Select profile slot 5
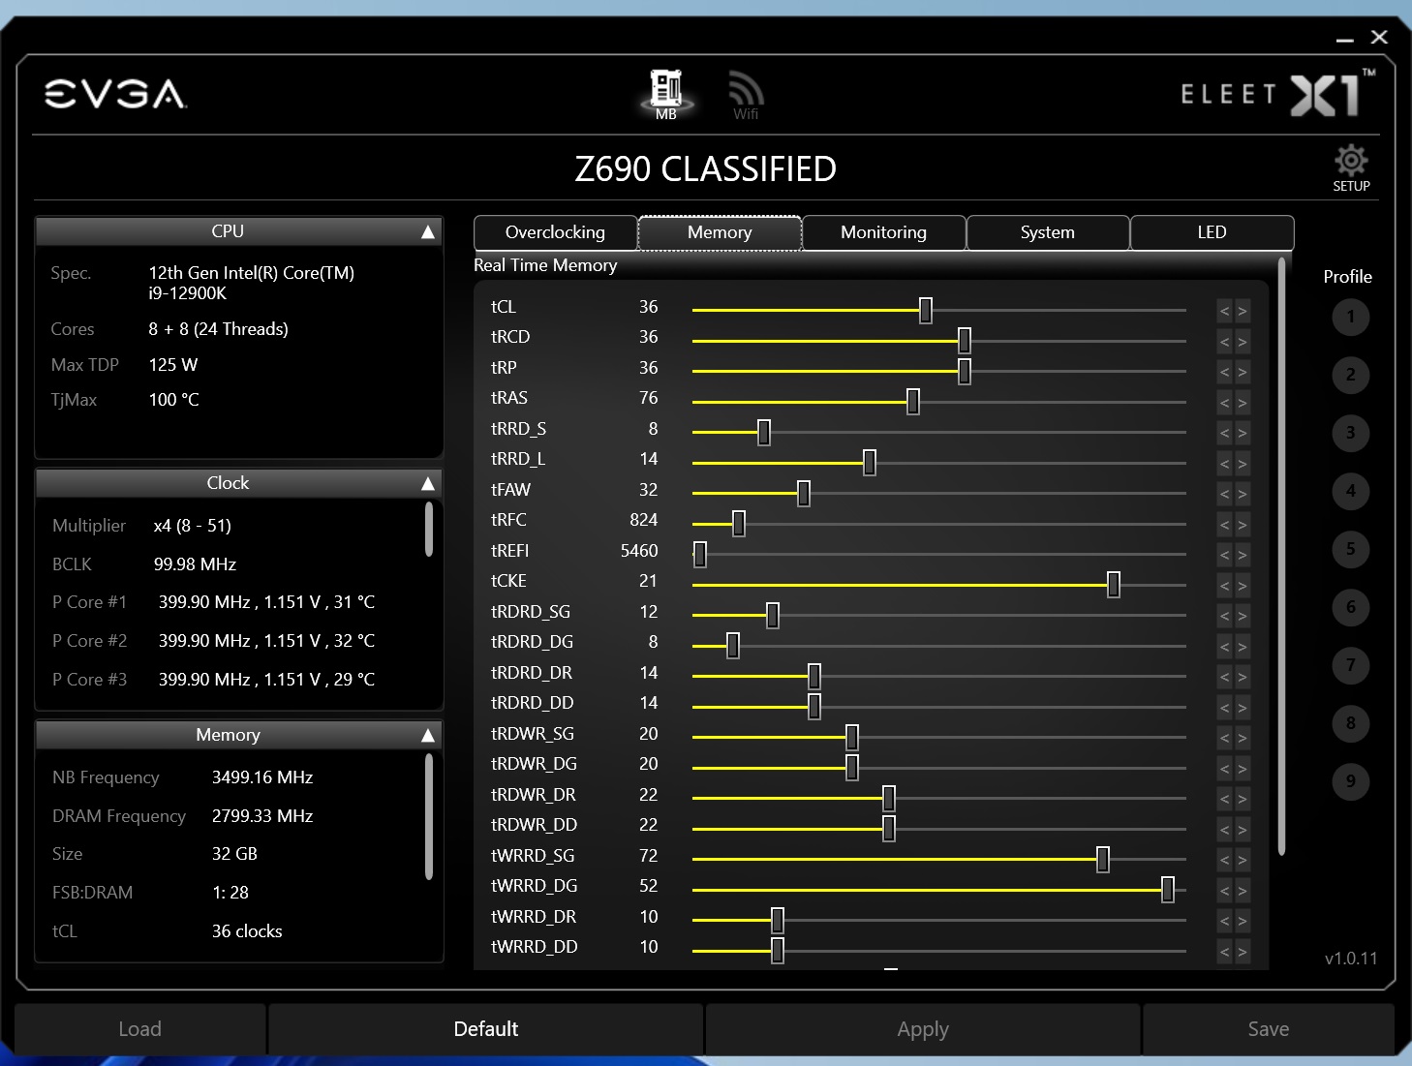Image resolution: width=1412 pixels, height=1066 pixels. tap(1350, 549)
